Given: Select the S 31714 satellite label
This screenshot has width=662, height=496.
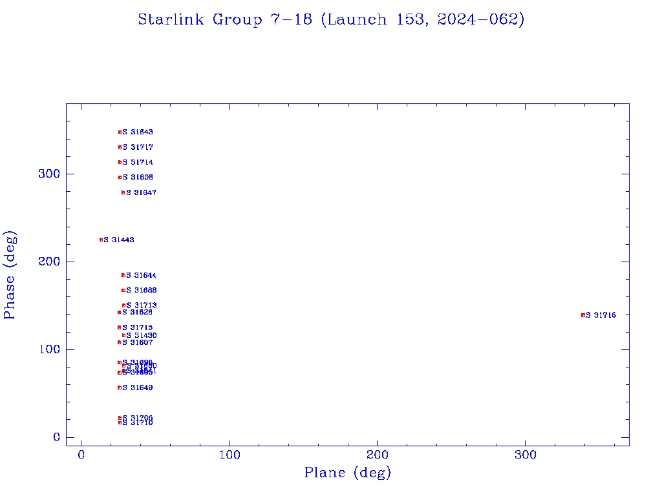Looking at the screenshot, I should 138,162.
